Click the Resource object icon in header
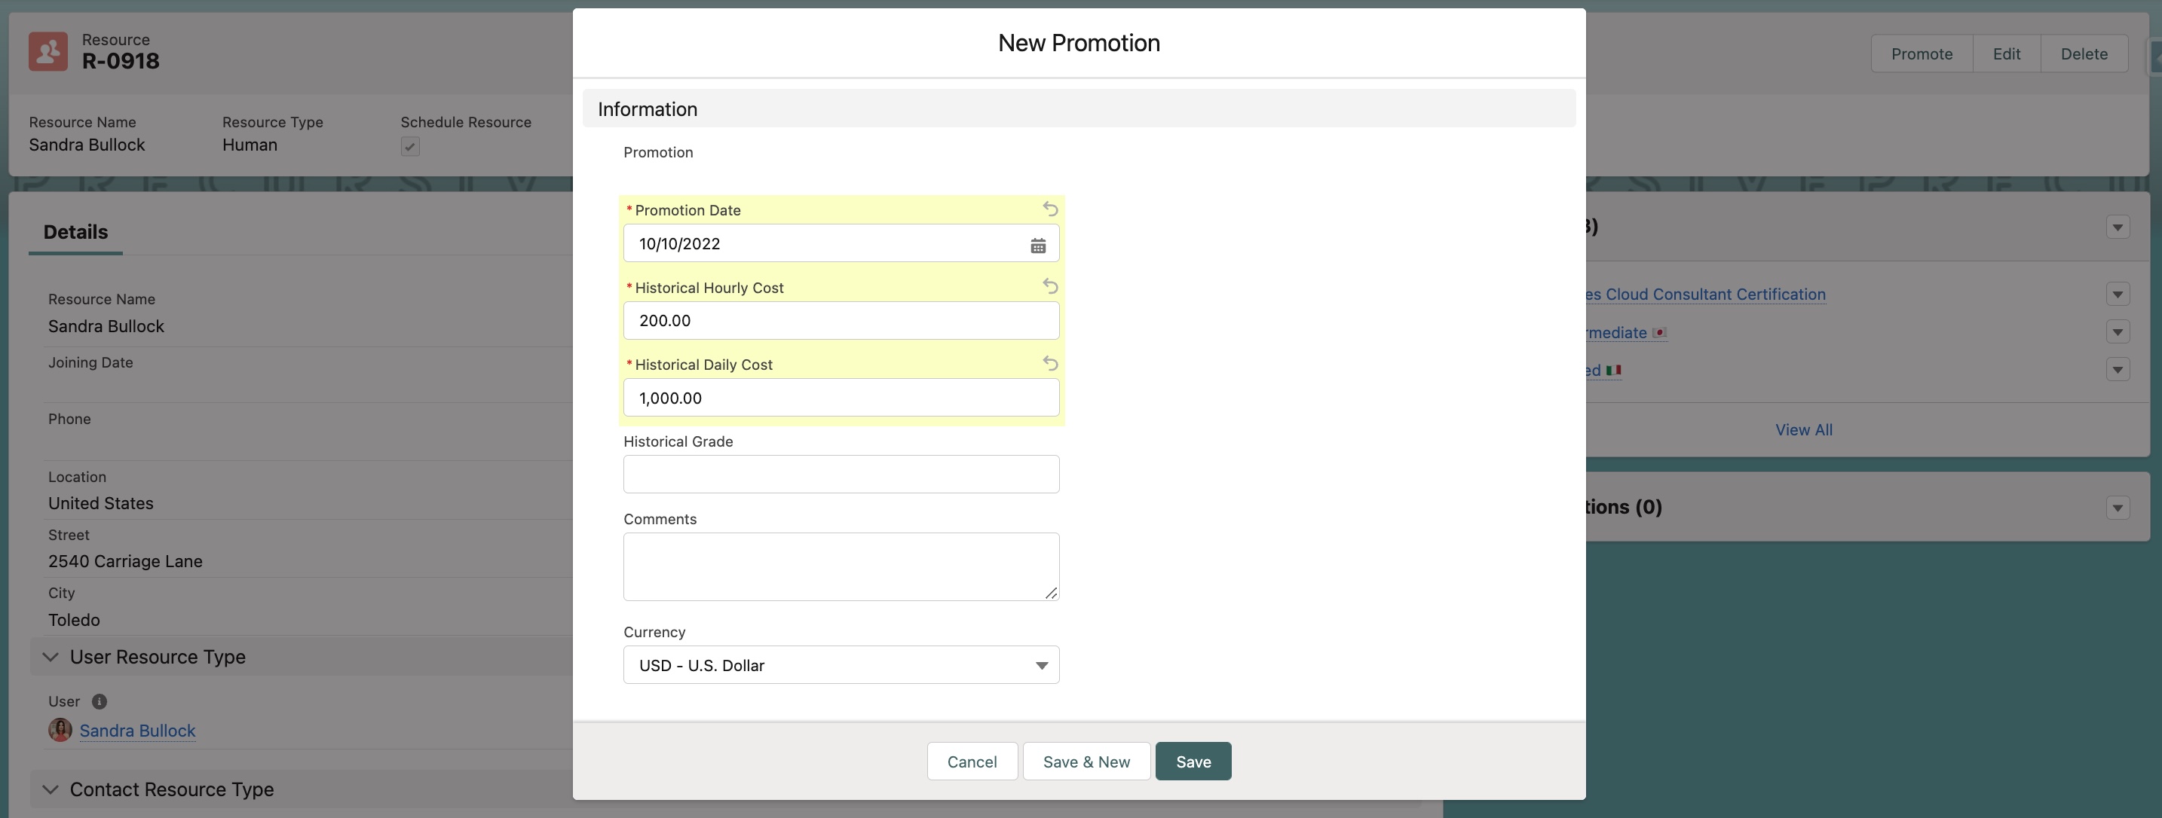 [x=47, y=51]
